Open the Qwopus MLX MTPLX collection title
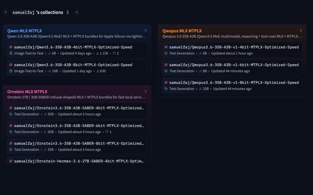The height and width of the screenshot is (195, 313). (182, 31)
